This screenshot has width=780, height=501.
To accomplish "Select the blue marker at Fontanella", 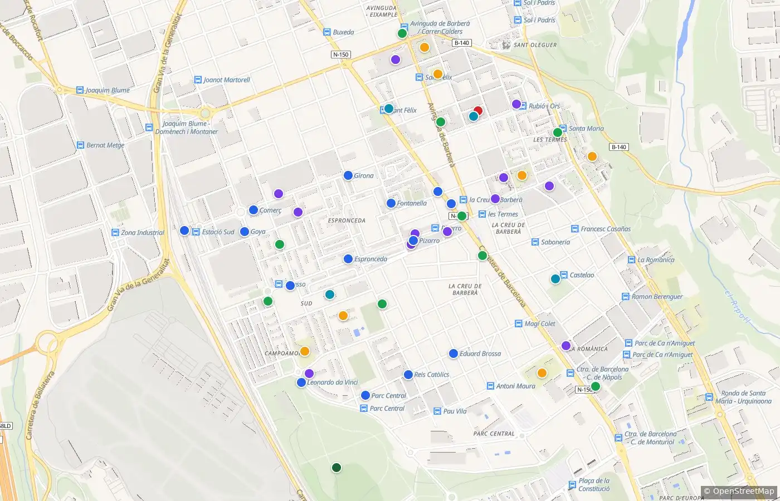I will pyautogui.click(x=391, y=203).
